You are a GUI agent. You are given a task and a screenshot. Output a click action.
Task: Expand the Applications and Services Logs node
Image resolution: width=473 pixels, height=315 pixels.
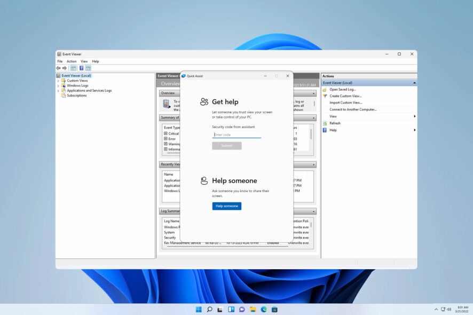(x=58, y=91)
